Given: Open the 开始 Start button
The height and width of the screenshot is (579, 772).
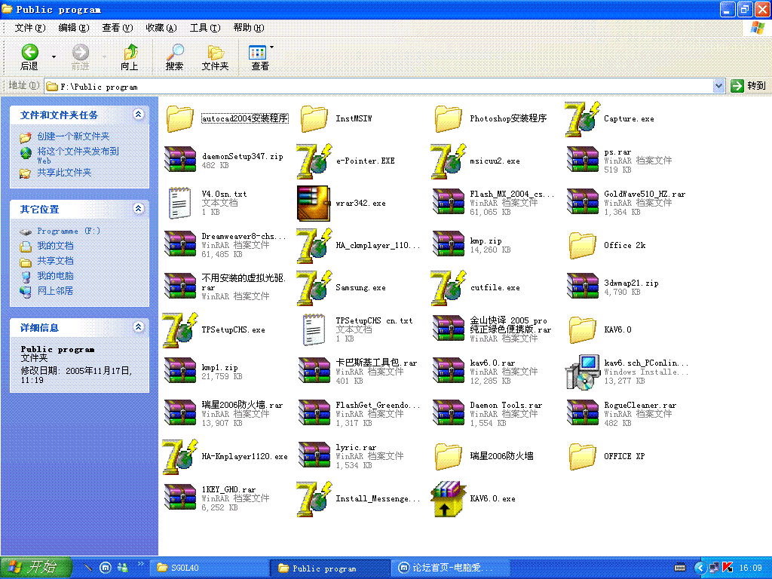Looking at the screenshot, I should [x=36, y=568].
